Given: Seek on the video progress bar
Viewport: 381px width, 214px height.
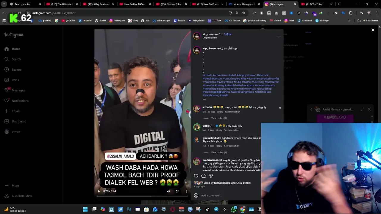Looking at the screenshot, I should pyautogui.click(x=142, y=196).
